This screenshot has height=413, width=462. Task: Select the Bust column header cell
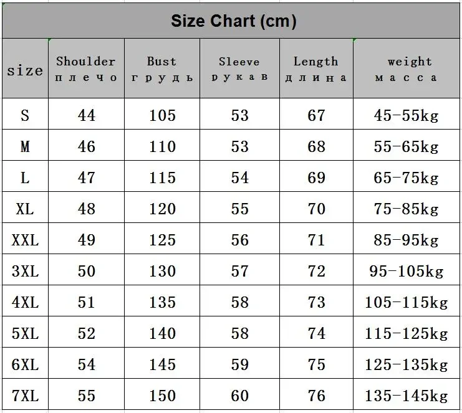(x=162, y=69)
